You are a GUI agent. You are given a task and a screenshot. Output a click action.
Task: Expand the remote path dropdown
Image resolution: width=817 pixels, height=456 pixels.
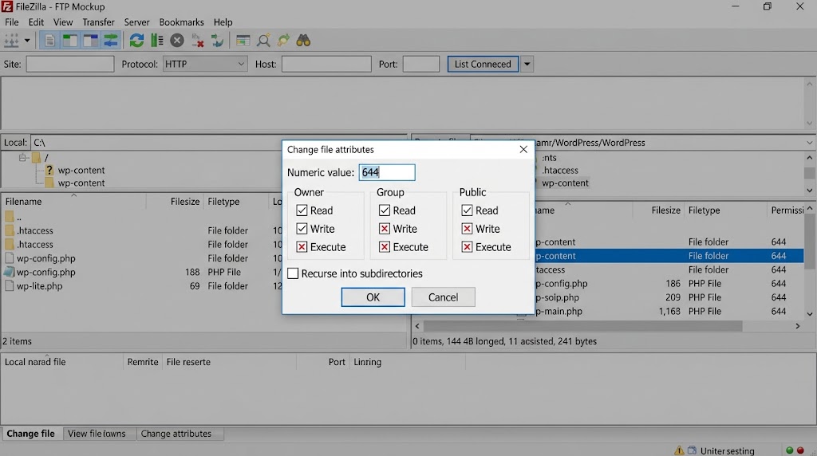809,143
